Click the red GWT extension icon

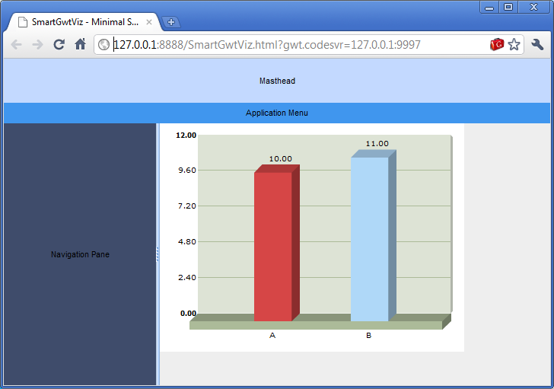497,45
